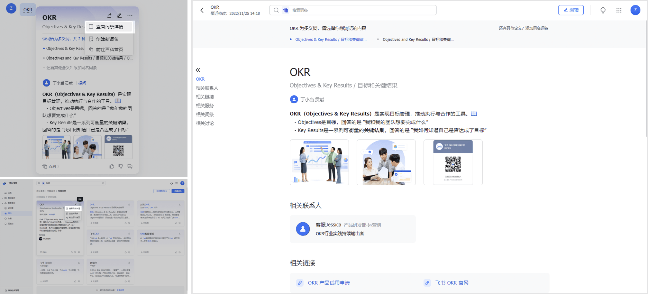
Task: Click 丁小当 avatar in the OKR popup card
Action: [x=46, y=83]
